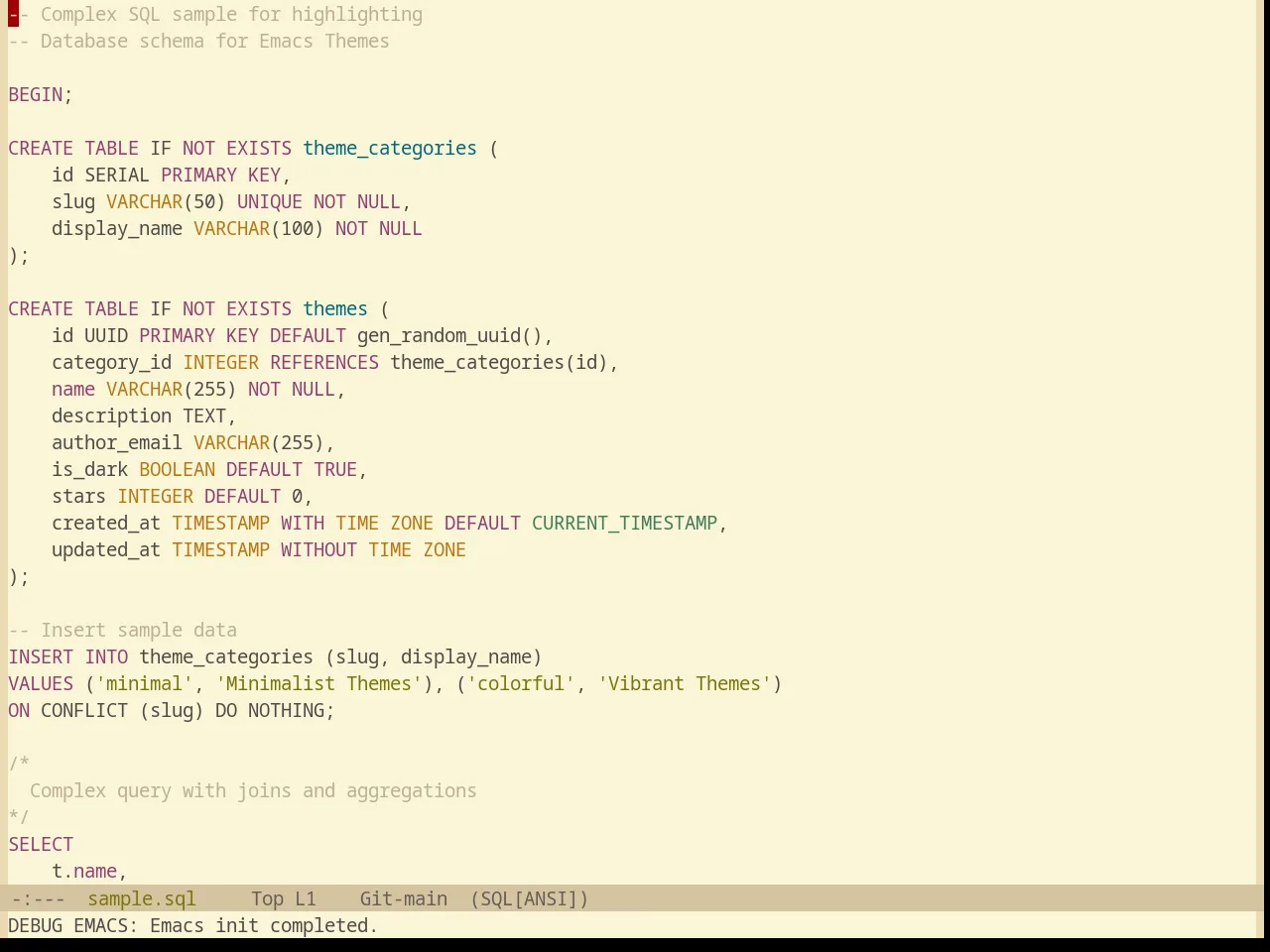Click the first comment line 'Complex SQL sample'
Screen dimensions: 1270x952
click(x=215, y=14)
